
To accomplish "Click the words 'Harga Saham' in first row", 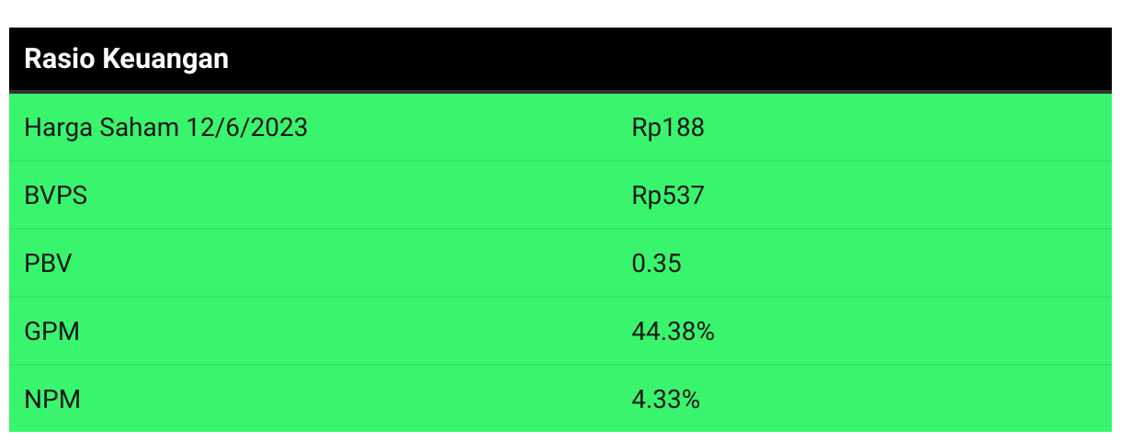I will tap(101, 128).
